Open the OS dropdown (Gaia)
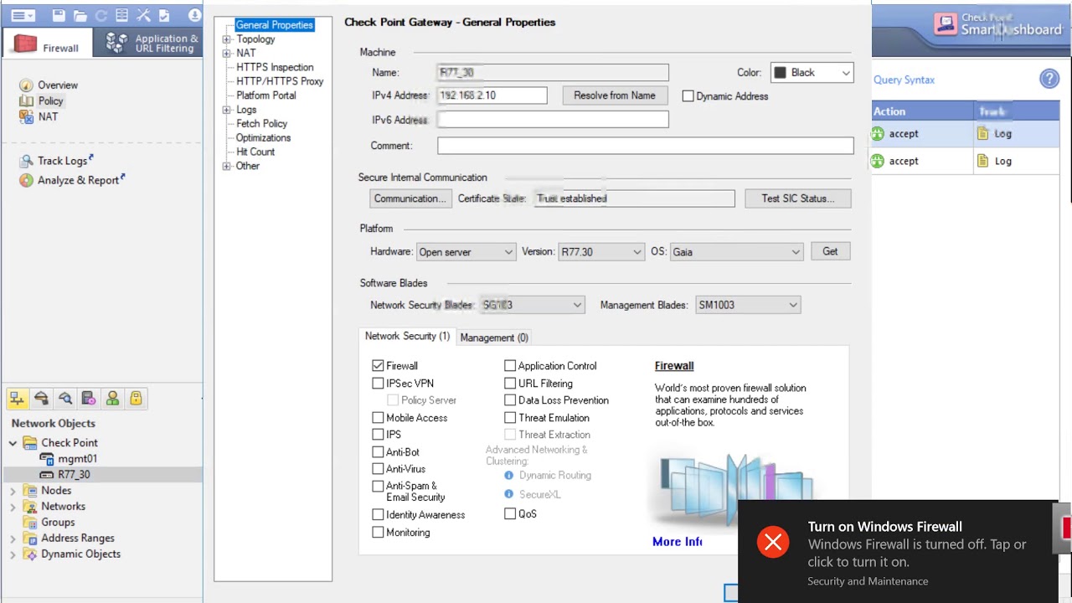Screen dimensions: 1072x603 coord(736,252)
